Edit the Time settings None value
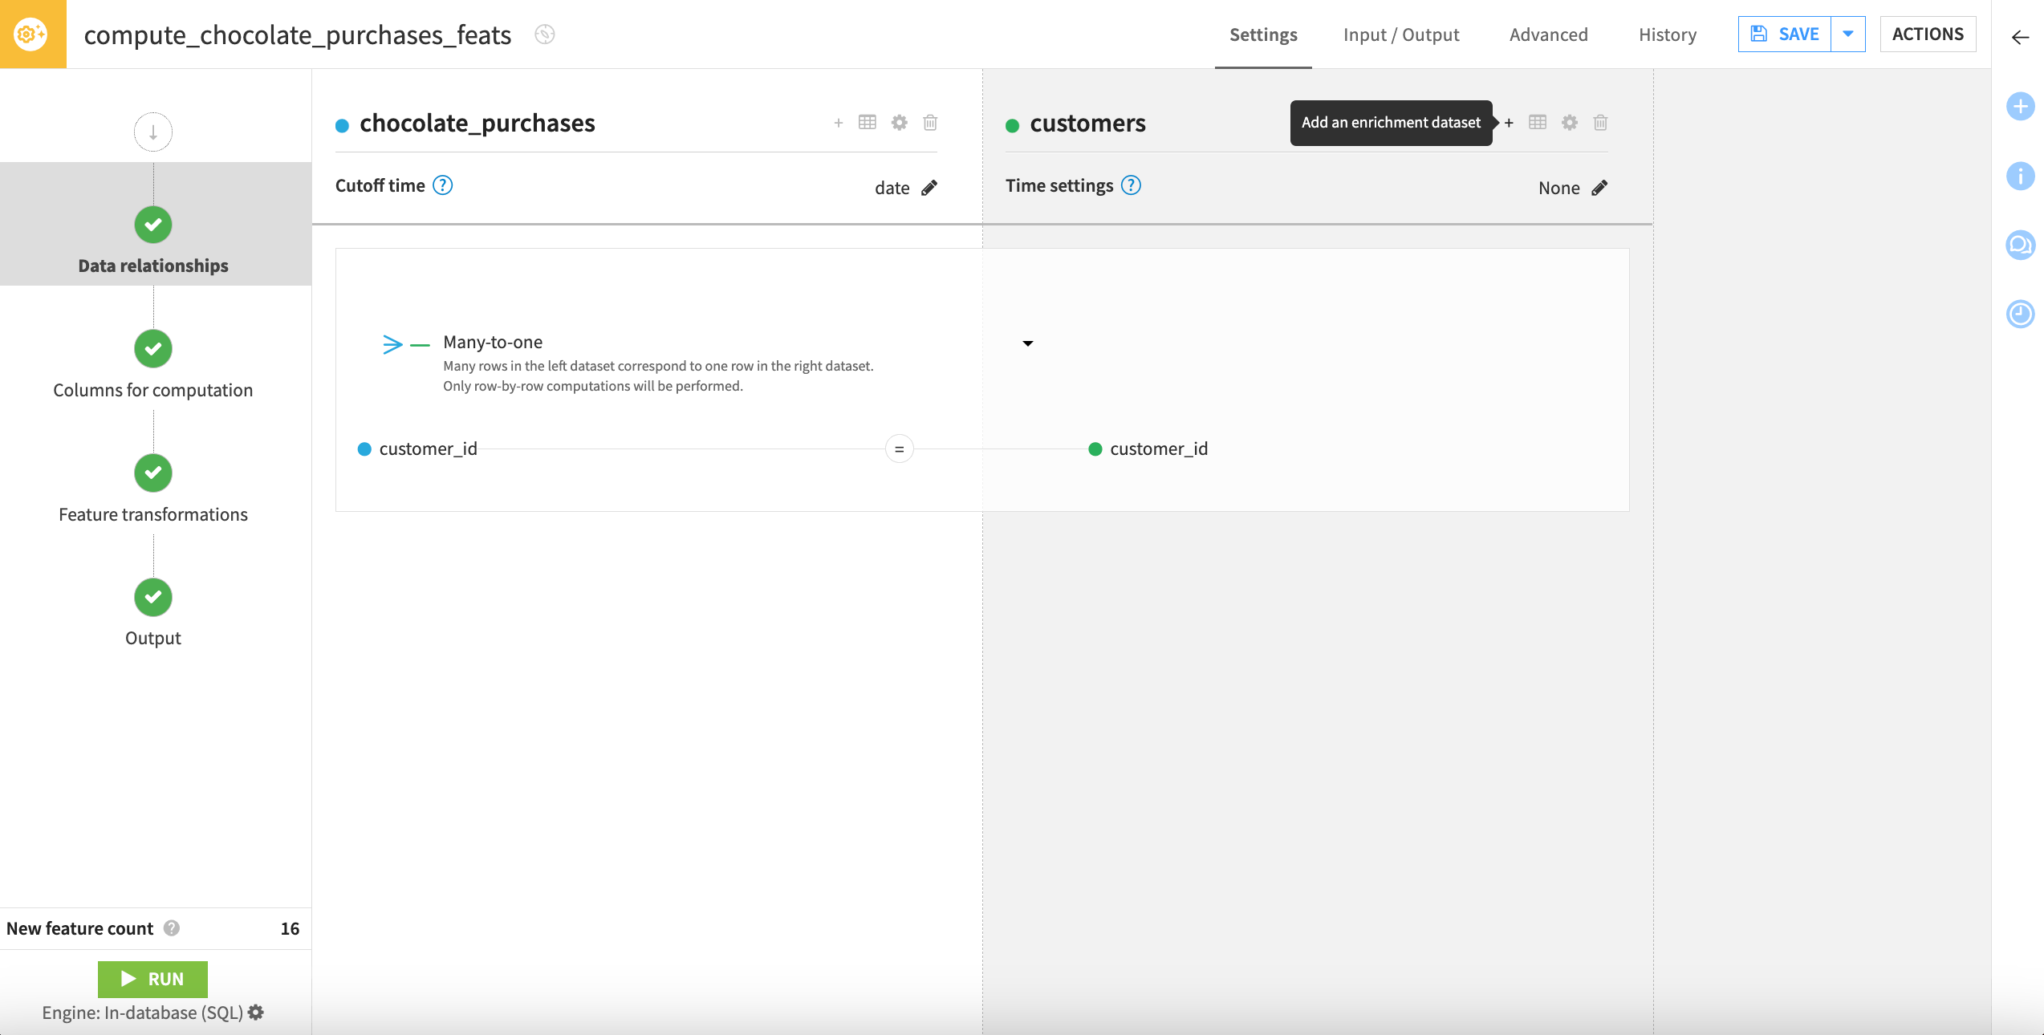 click(x=1599, y=187)
